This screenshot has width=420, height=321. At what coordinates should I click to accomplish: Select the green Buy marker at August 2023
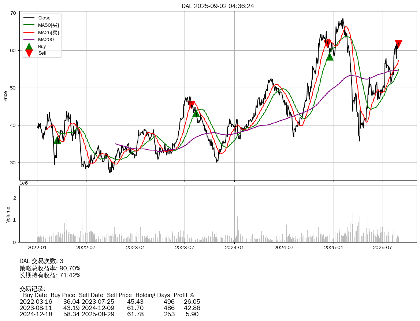click(196, 113)
